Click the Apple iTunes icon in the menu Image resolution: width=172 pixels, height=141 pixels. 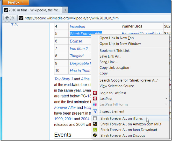pyautogui.click(x=95, y=118)
